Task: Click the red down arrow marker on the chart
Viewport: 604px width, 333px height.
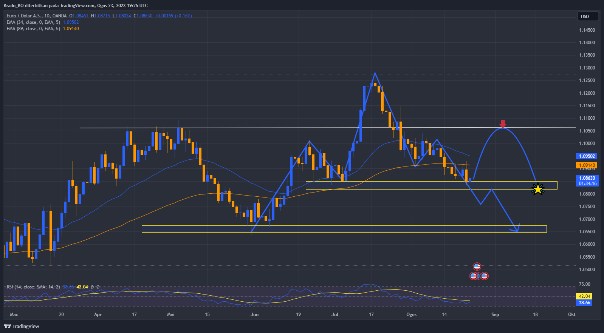Action: click(503, 124)
